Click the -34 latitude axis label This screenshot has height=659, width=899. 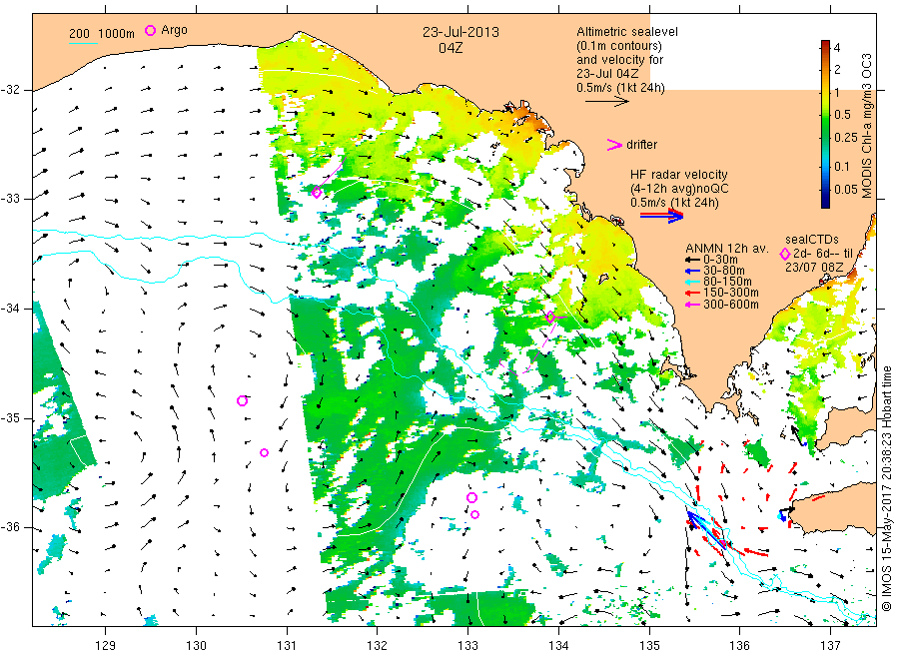(x=10, y=309)
